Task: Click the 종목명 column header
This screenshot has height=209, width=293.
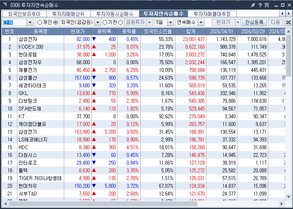Action: click(x=41, y=31)
